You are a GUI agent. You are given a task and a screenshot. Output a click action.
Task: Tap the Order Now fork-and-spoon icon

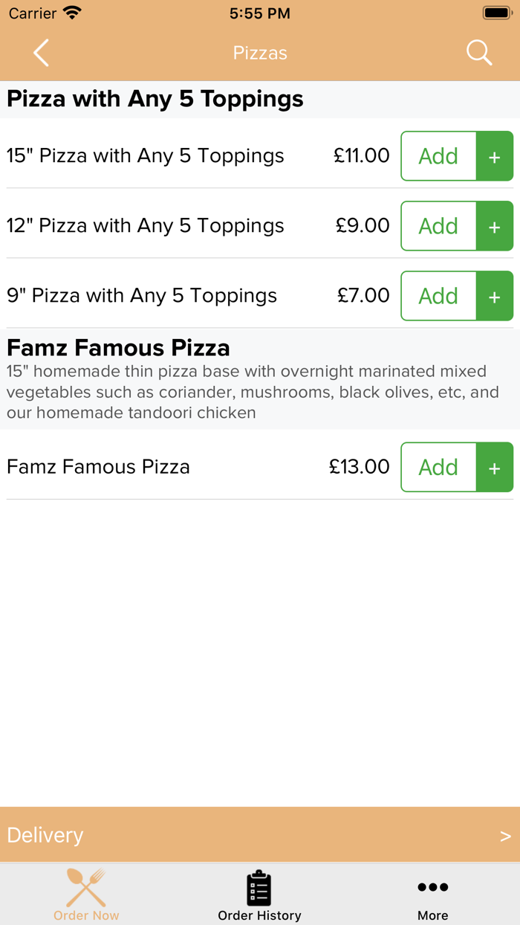click(x=86, y=887)
